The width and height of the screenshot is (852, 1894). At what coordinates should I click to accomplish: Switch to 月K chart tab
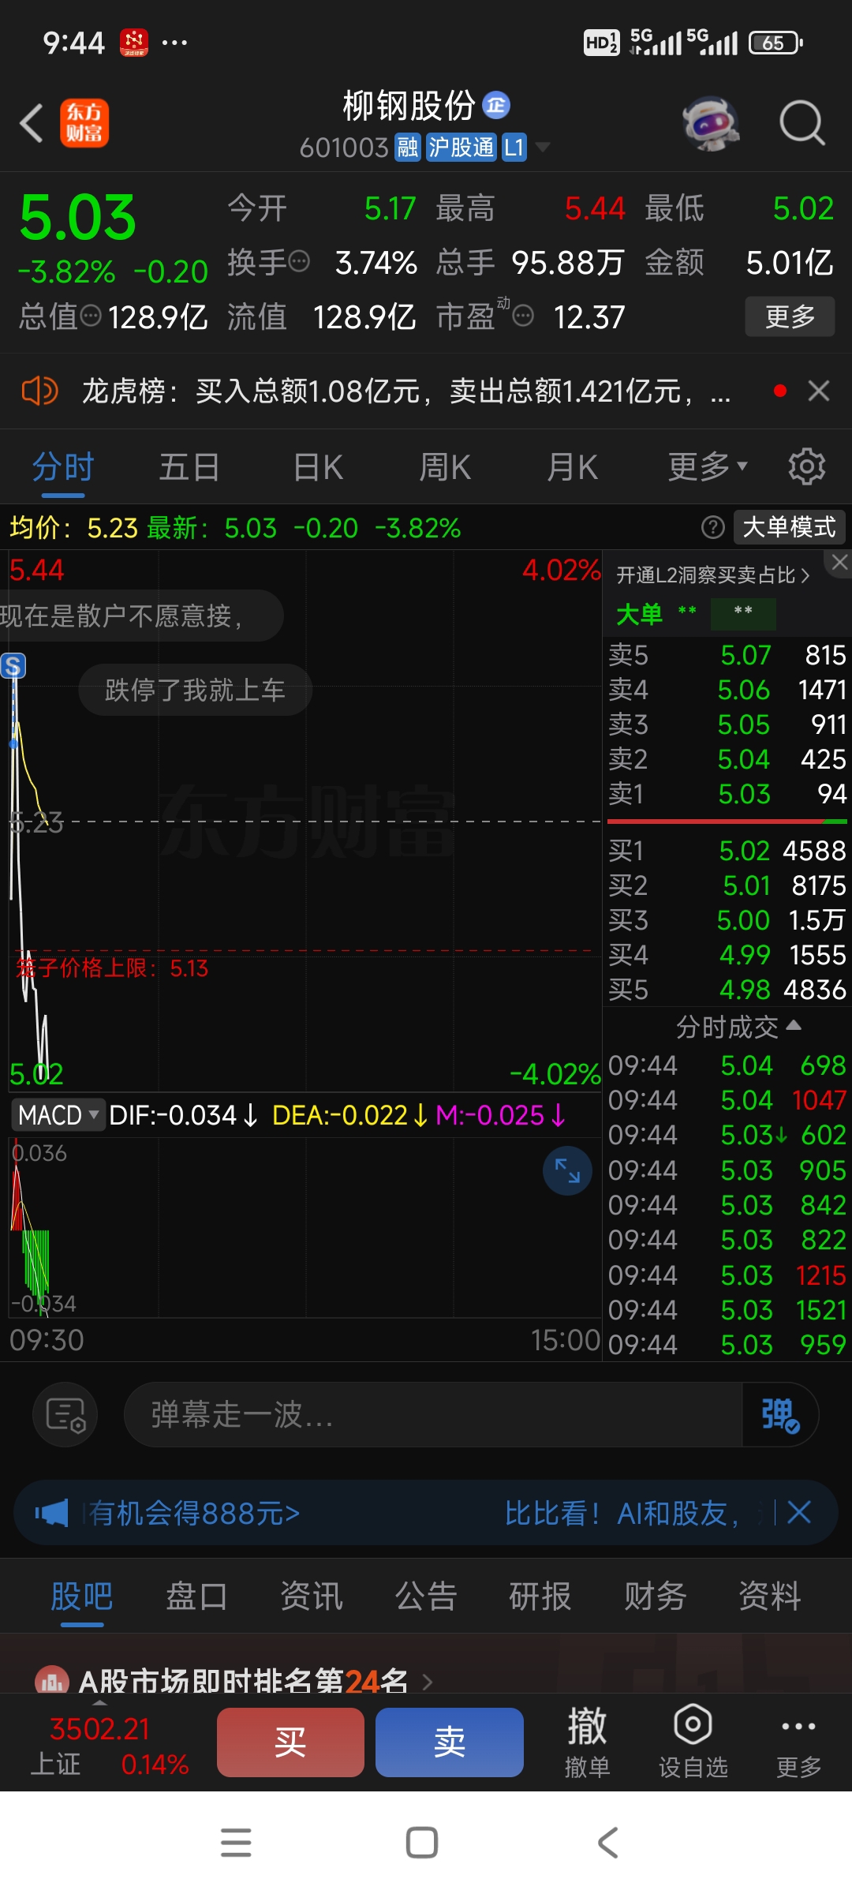(573, 467)
